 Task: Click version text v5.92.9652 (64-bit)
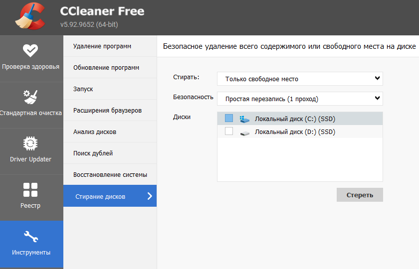tap(89, 24)
